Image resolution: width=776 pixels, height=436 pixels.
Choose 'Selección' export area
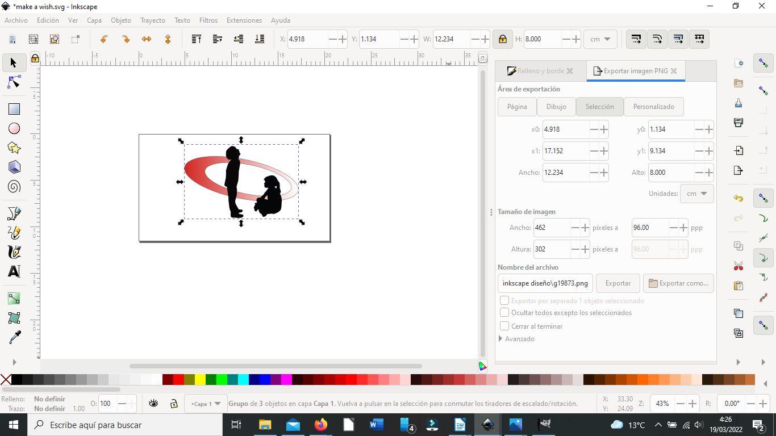[x=600, y=107]
